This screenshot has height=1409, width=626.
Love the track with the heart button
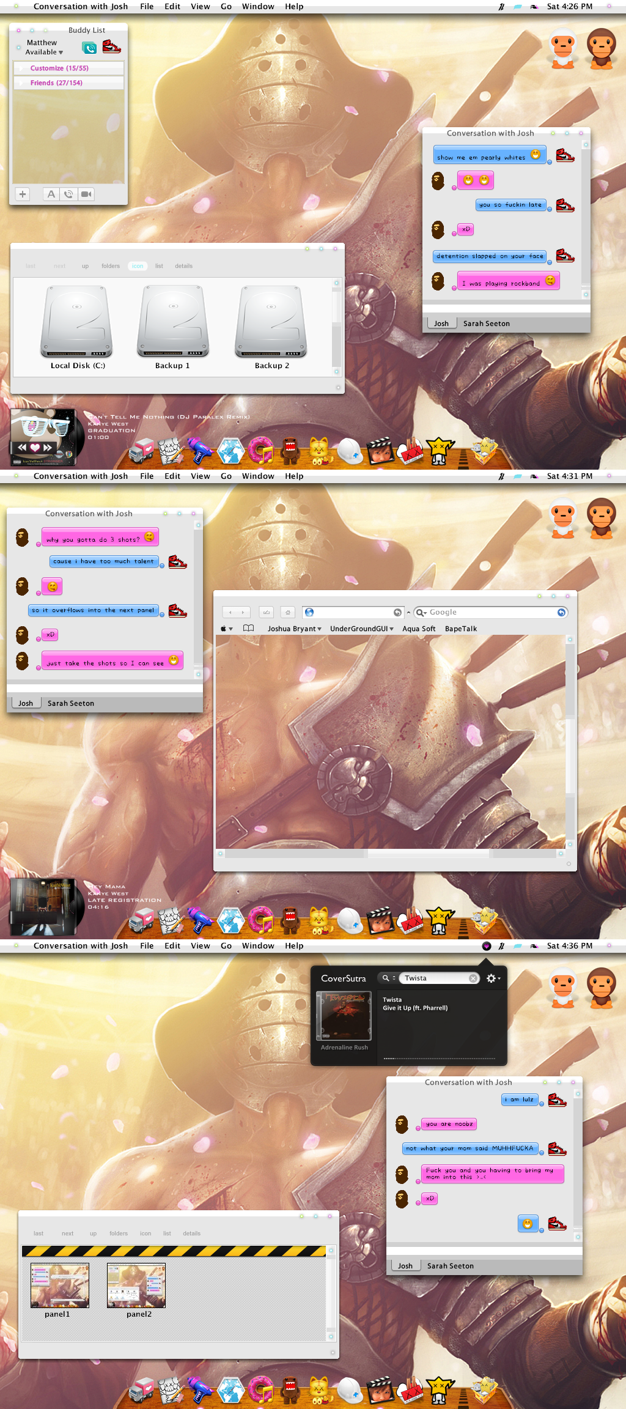click(35, 448)
